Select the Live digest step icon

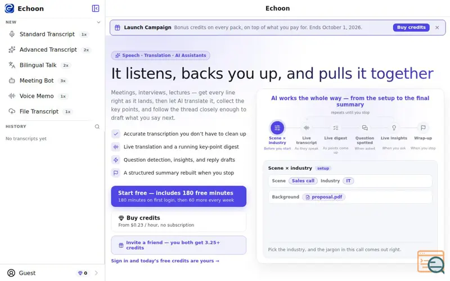click(x=335, y=128)
